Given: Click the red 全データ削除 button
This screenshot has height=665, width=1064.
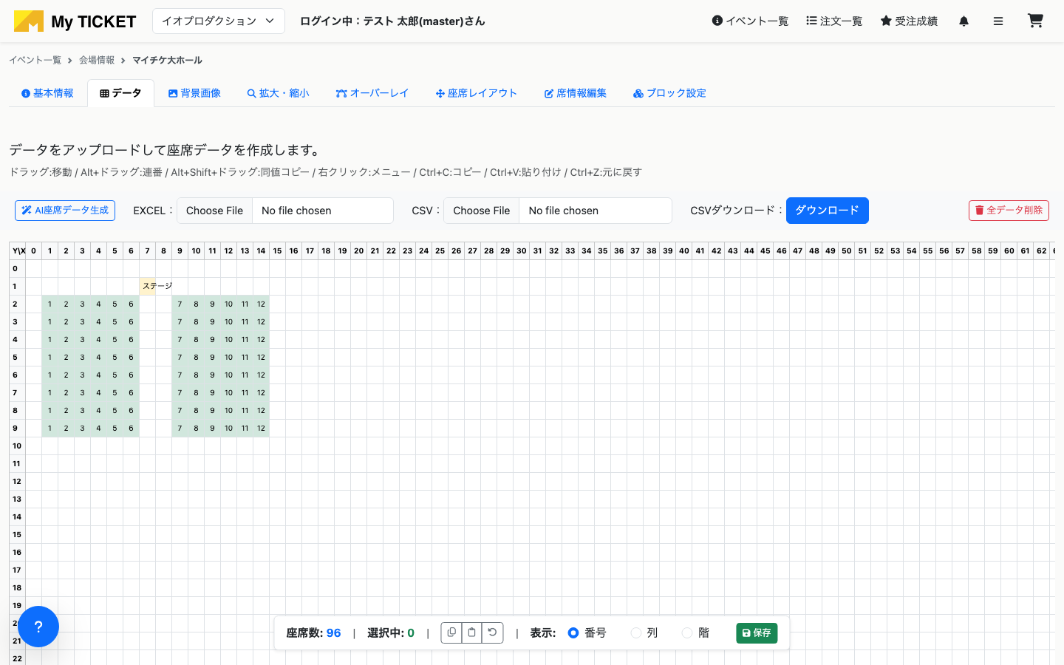Looking at the screenshot, I should pos(1009,211).
